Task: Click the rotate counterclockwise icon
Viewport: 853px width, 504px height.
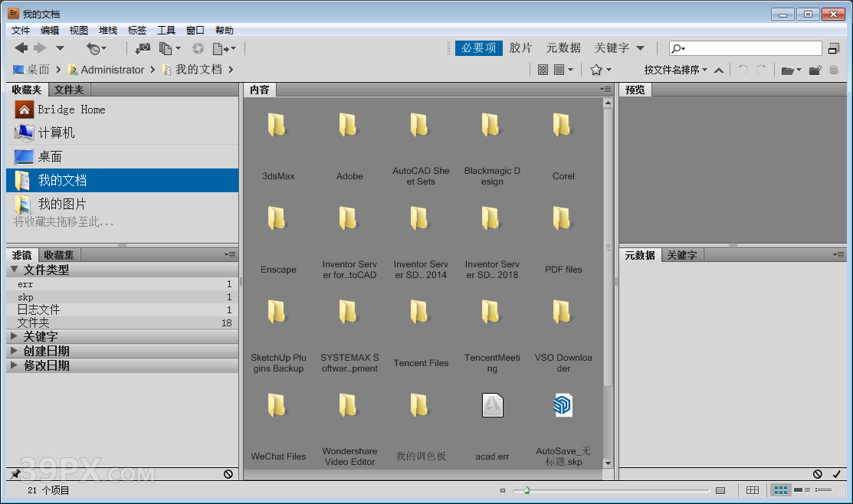Action: 743,69
